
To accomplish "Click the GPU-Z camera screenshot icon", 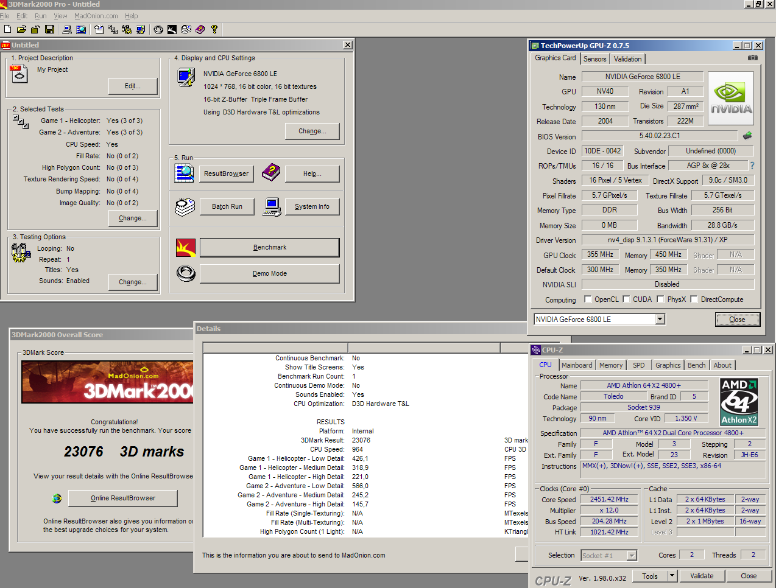I will (753, 58).
